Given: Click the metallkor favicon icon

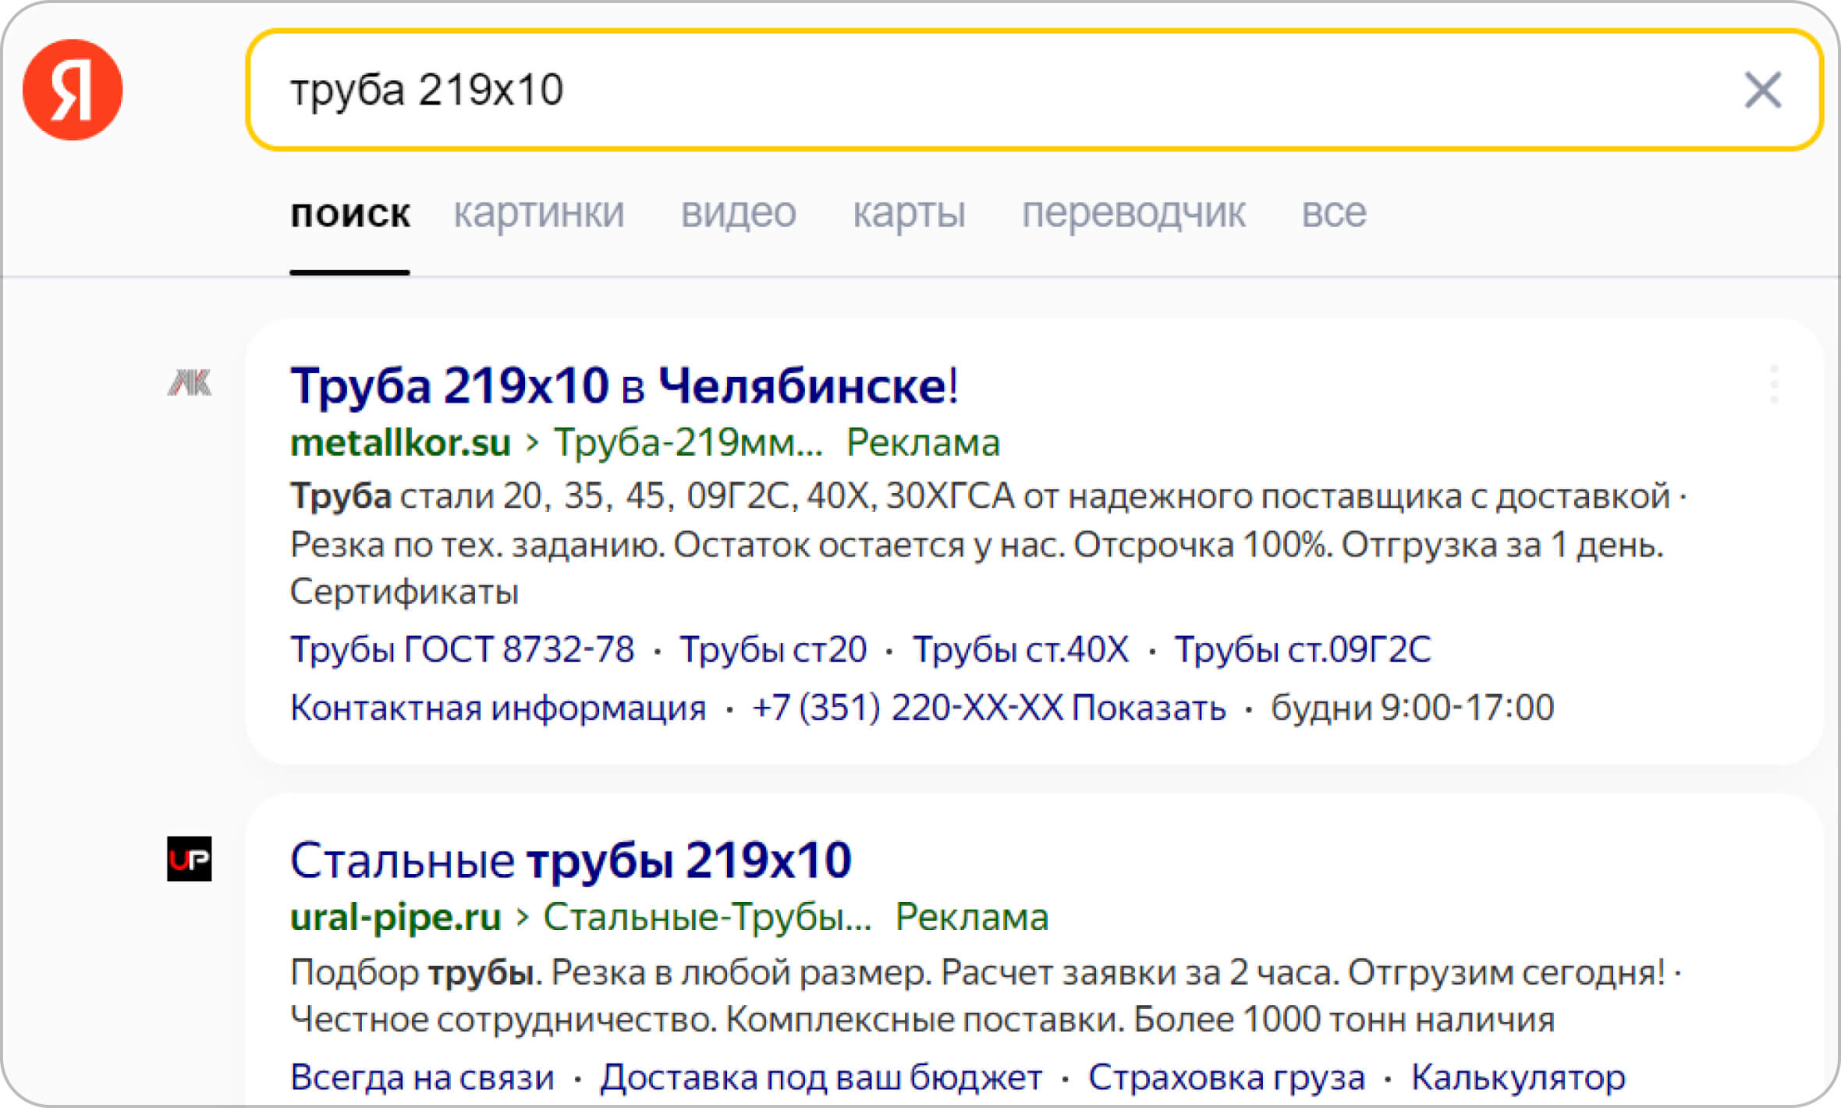Looking at the screenshot, I should click(190, 383).
